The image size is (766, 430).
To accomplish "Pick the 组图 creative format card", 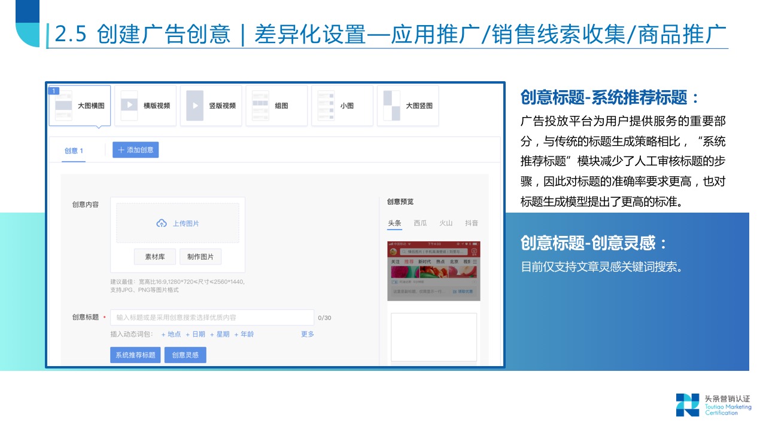I will tap(276, 106).
